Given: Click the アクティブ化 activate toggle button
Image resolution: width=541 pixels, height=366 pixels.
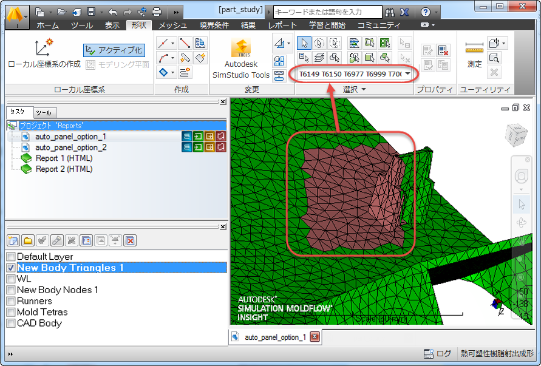Looking at the screenshot, I should (114, 50).
